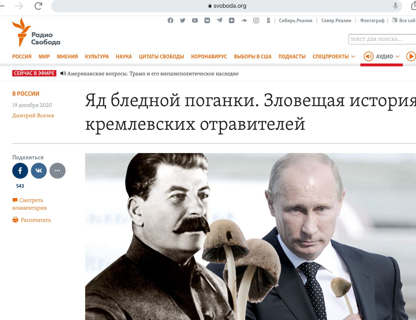This screenshot has width=416, height=320.
Task: Click the site search text field
Action: pyautogui.click(x=382, y=39)
